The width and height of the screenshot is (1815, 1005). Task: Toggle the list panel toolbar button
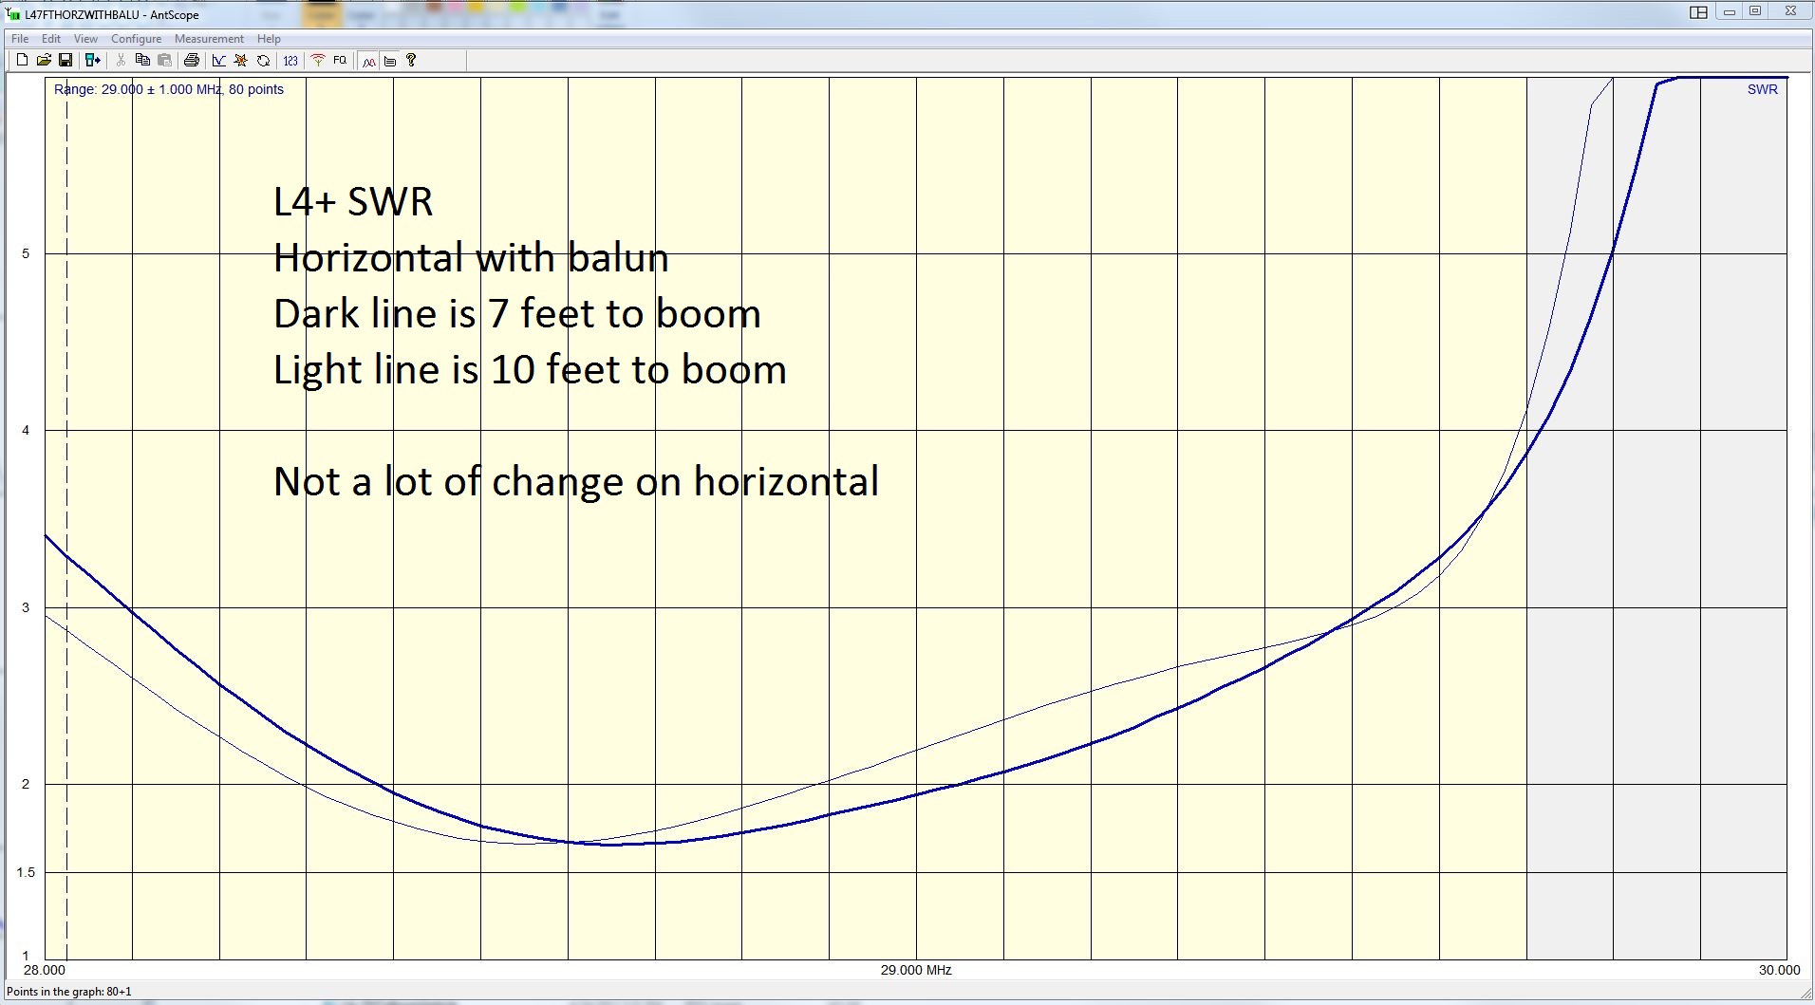click(x=390, y=61)
